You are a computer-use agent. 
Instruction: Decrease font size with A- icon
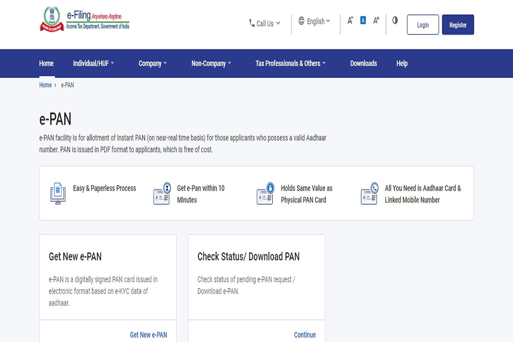[x=350, y=20]
